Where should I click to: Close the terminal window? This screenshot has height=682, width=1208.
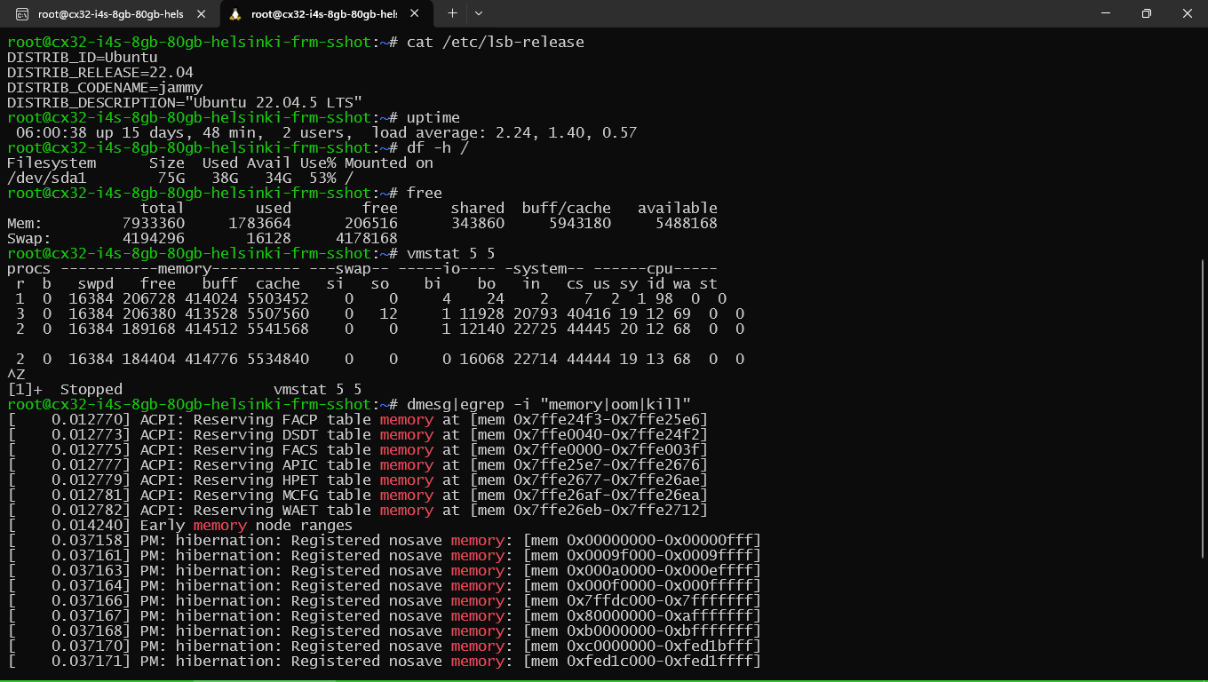[1188, 13]
